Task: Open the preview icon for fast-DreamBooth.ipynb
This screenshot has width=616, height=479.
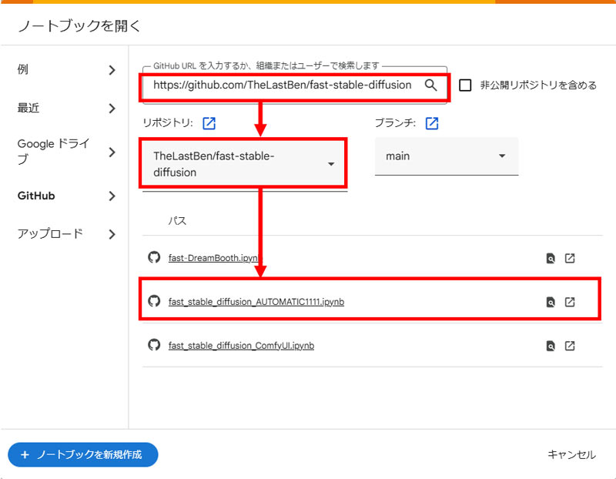Action: coord(551,260)
